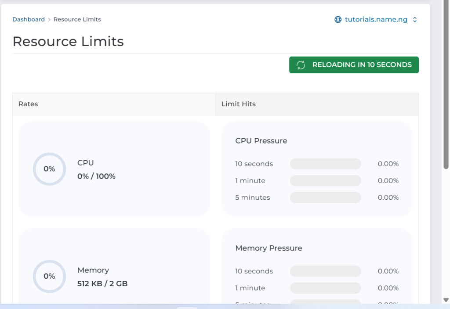This screenshot has height=309, width=450.
Task: Switch to the Rates tab
Action: coord(114,104)
